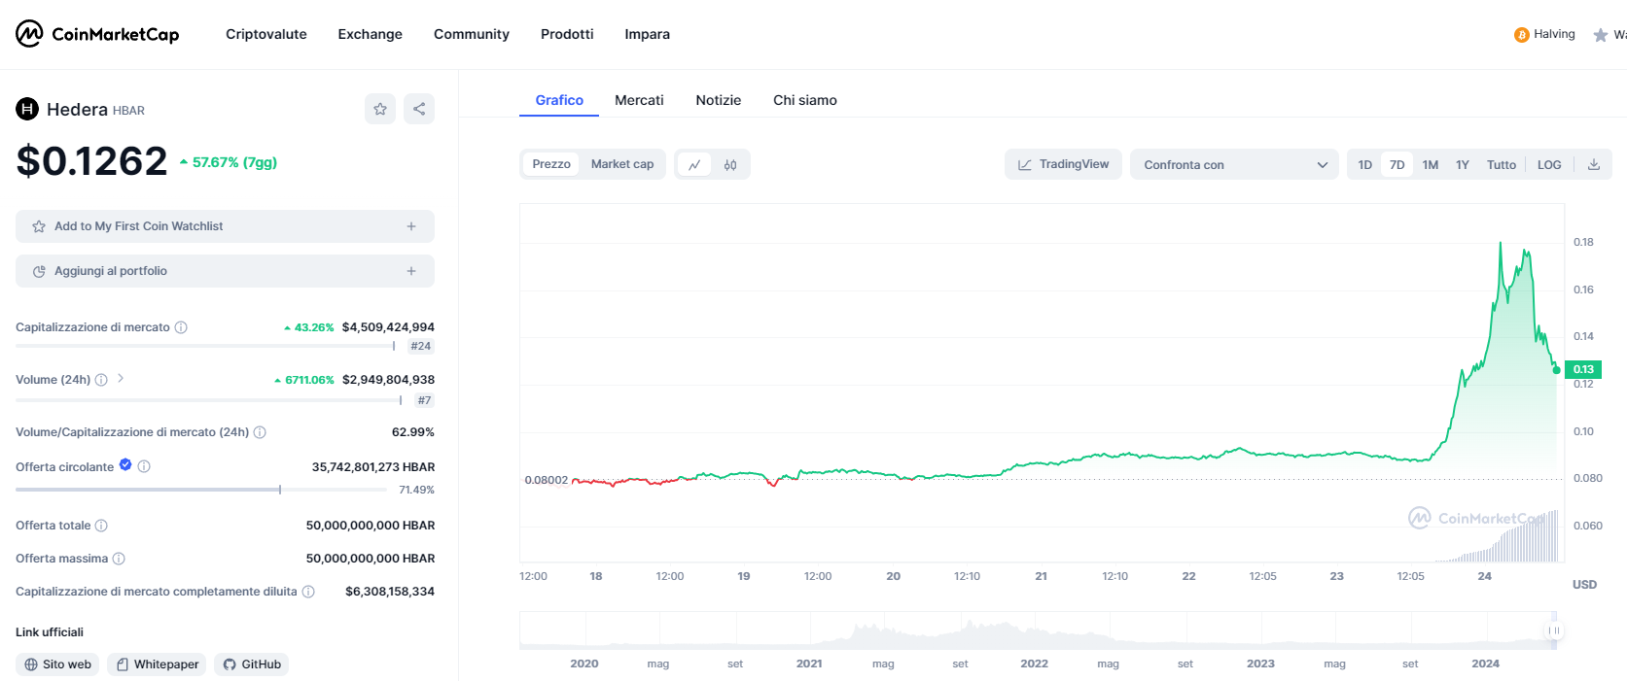Click the USD currency label
1627x681 pixels.
tap(1585, 585)
